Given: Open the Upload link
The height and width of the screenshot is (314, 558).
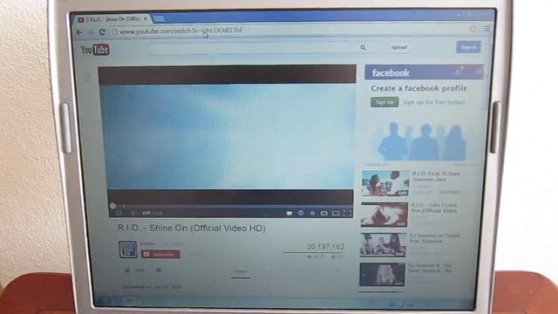Looking at the screenshot, I should [399, 47].
